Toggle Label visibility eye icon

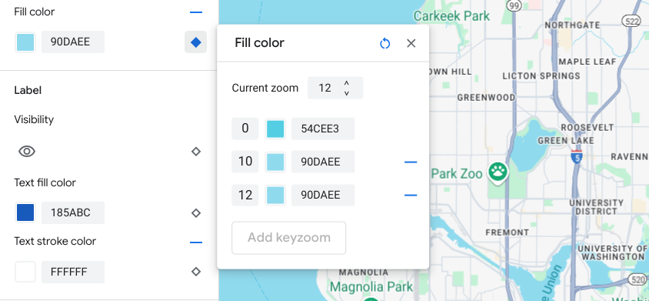pos(27,152)
